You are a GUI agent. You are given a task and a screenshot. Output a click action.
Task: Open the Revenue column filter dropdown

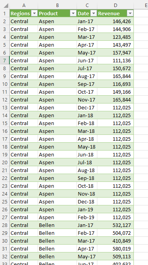130,13
